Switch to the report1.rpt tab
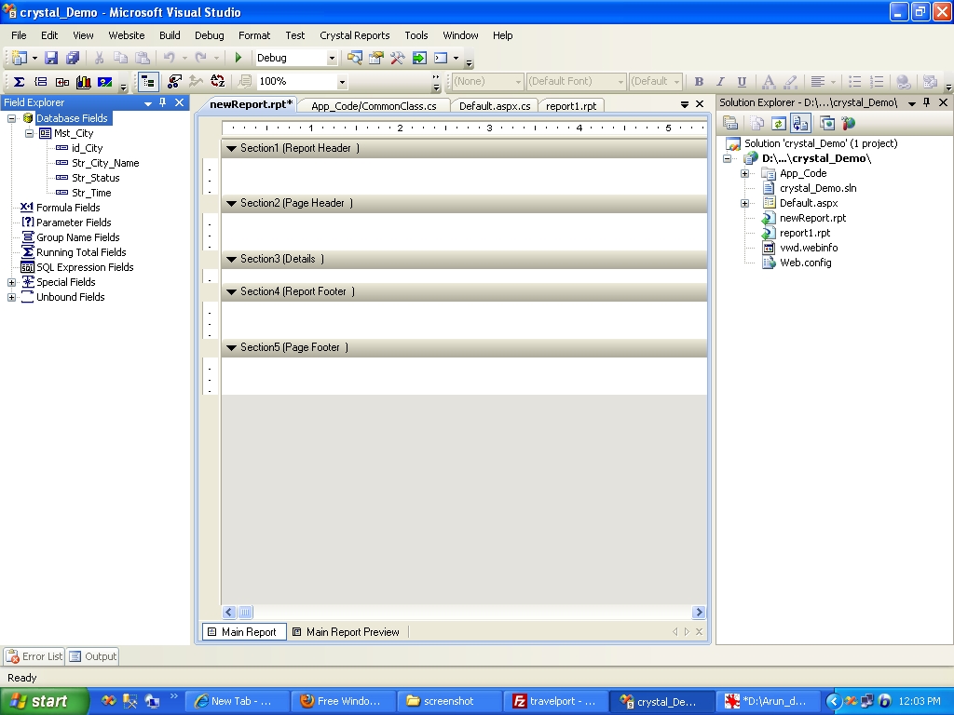Viewport: 954px width, 715px height. click(x=571, y=105)
